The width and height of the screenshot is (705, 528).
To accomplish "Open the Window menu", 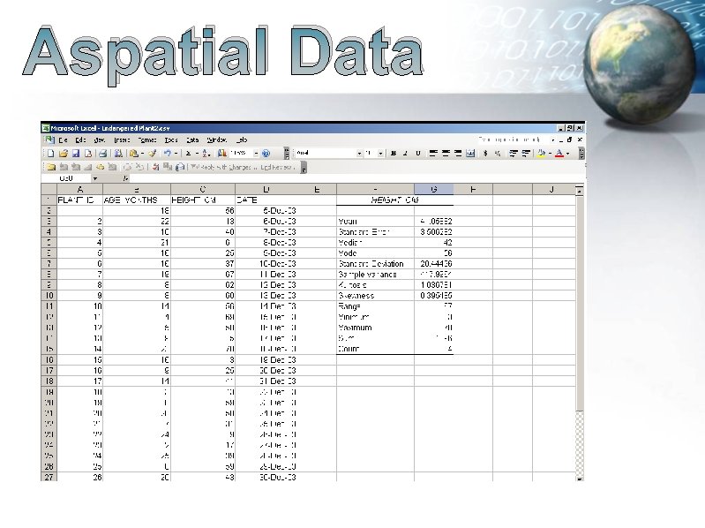I will pos(217,140).
